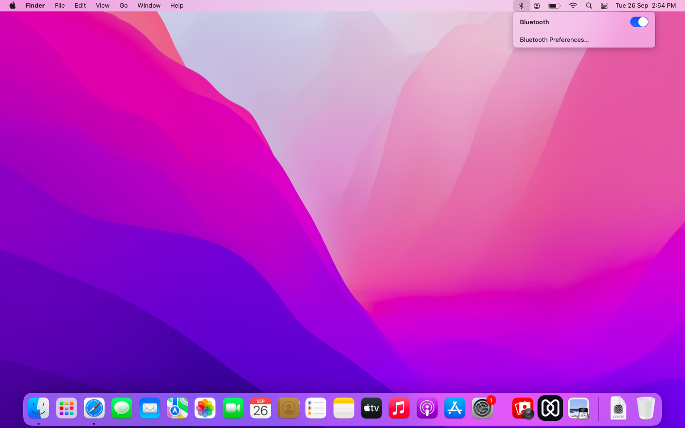
Task: Open Preview from the Dock
Action: point(578,409)
